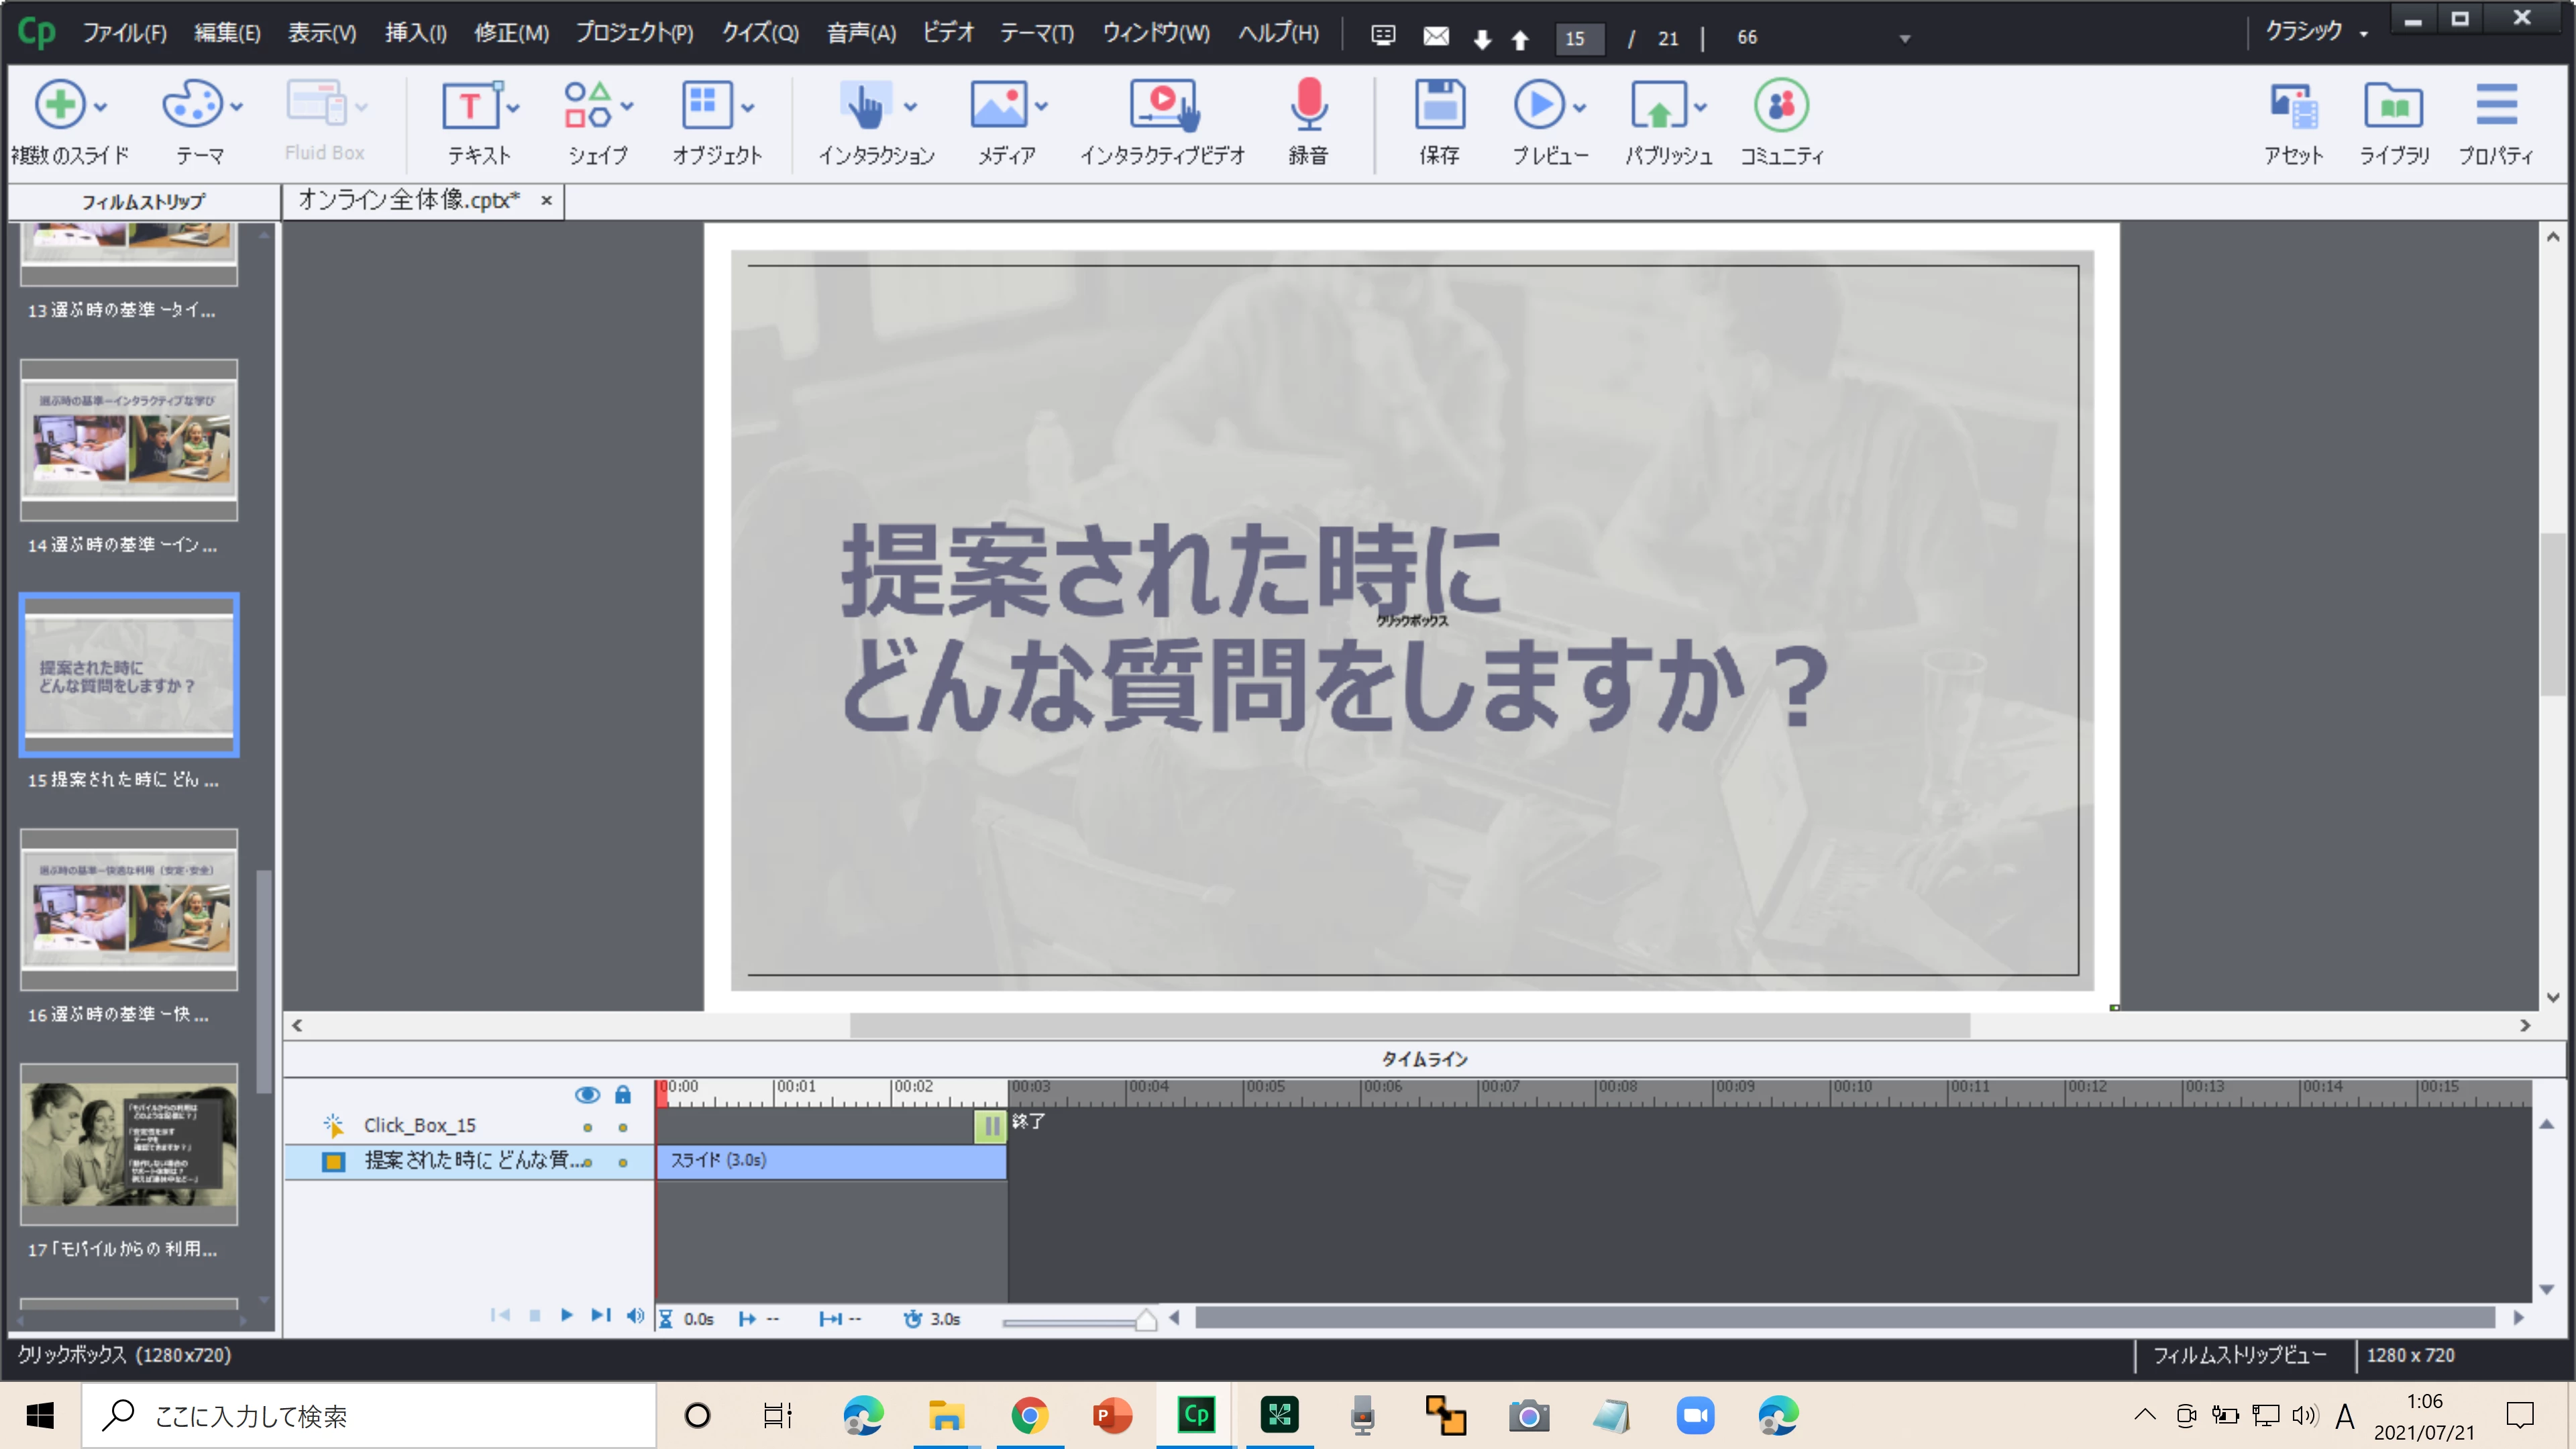
Task: Expand the Shapes dropdown arrow
Action: 627,106
